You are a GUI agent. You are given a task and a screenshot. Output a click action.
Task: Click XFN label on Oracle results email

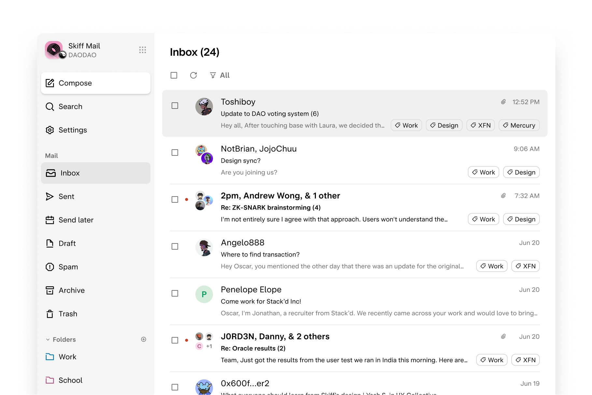click(x=526, y=360)
